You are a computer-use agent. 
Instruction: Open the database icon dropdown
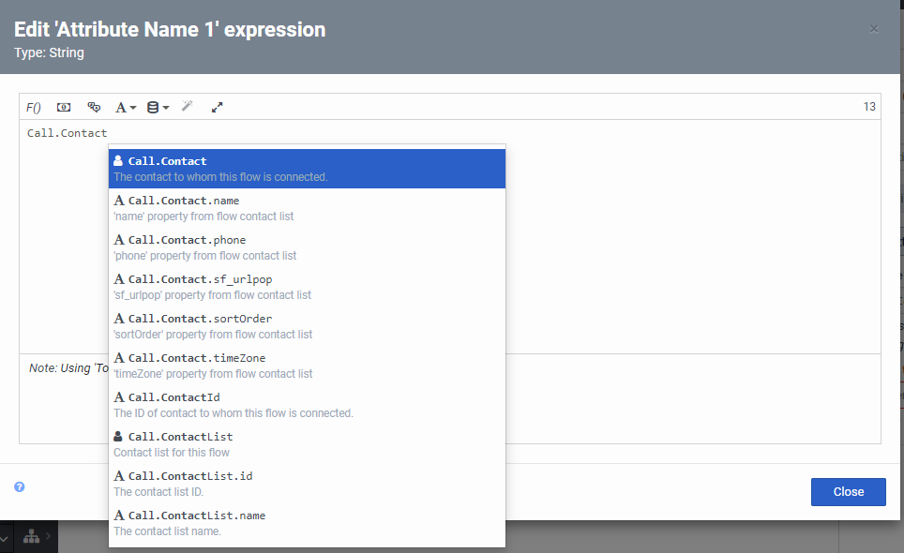click(x=158, y=108)
